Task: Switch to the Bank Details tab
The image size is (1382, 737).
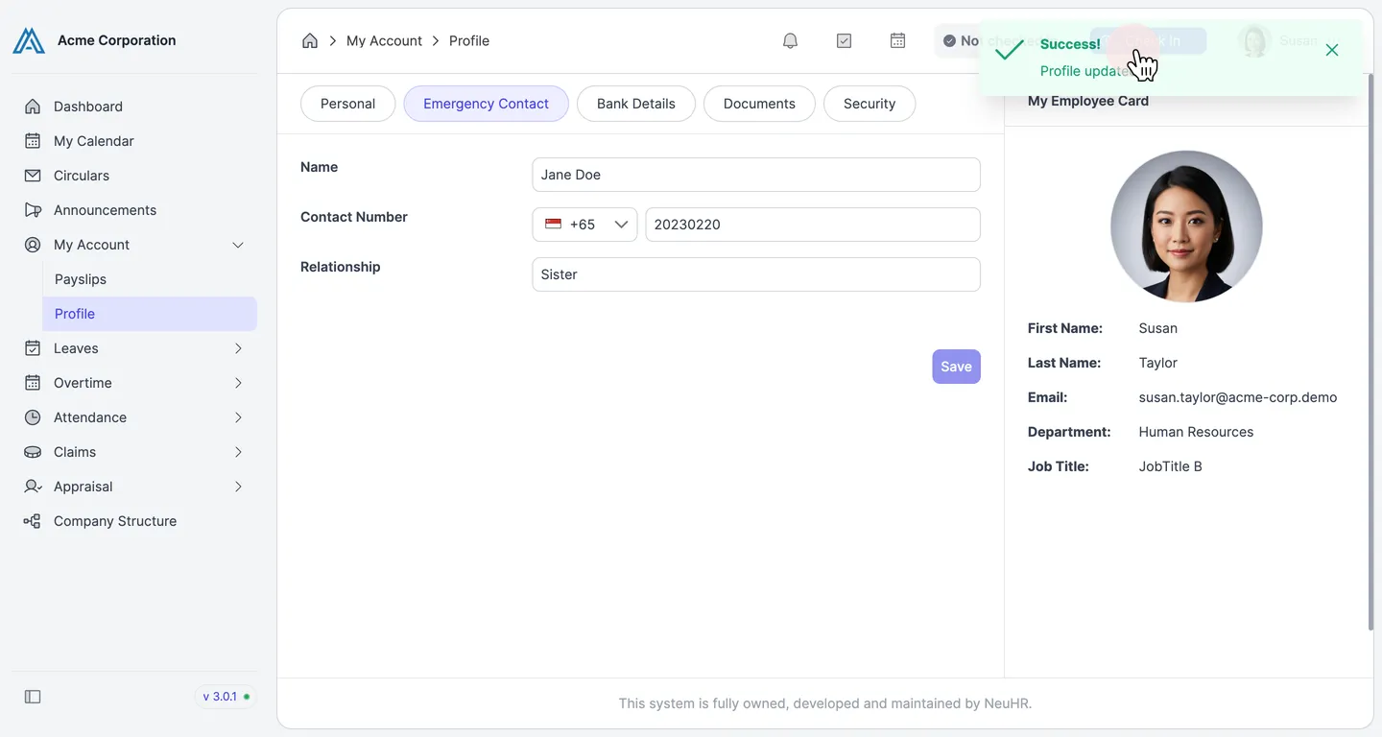Action: [635, 104]
